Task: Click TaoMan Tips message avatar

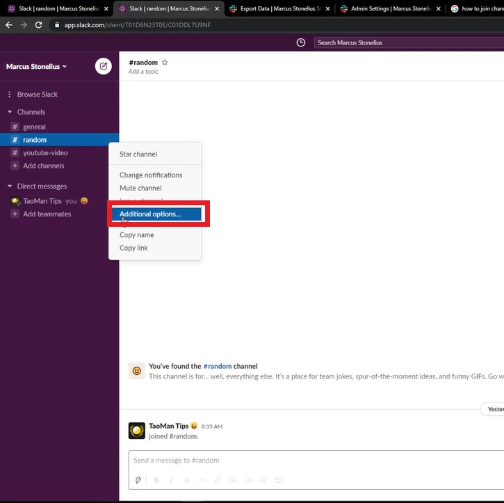Action: [x=137, y=431]
